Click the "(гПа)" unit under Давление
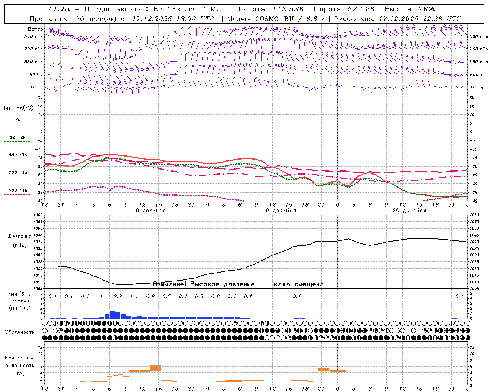The height and width of the screenshot is (392, 490). click(x=20, y=245)
